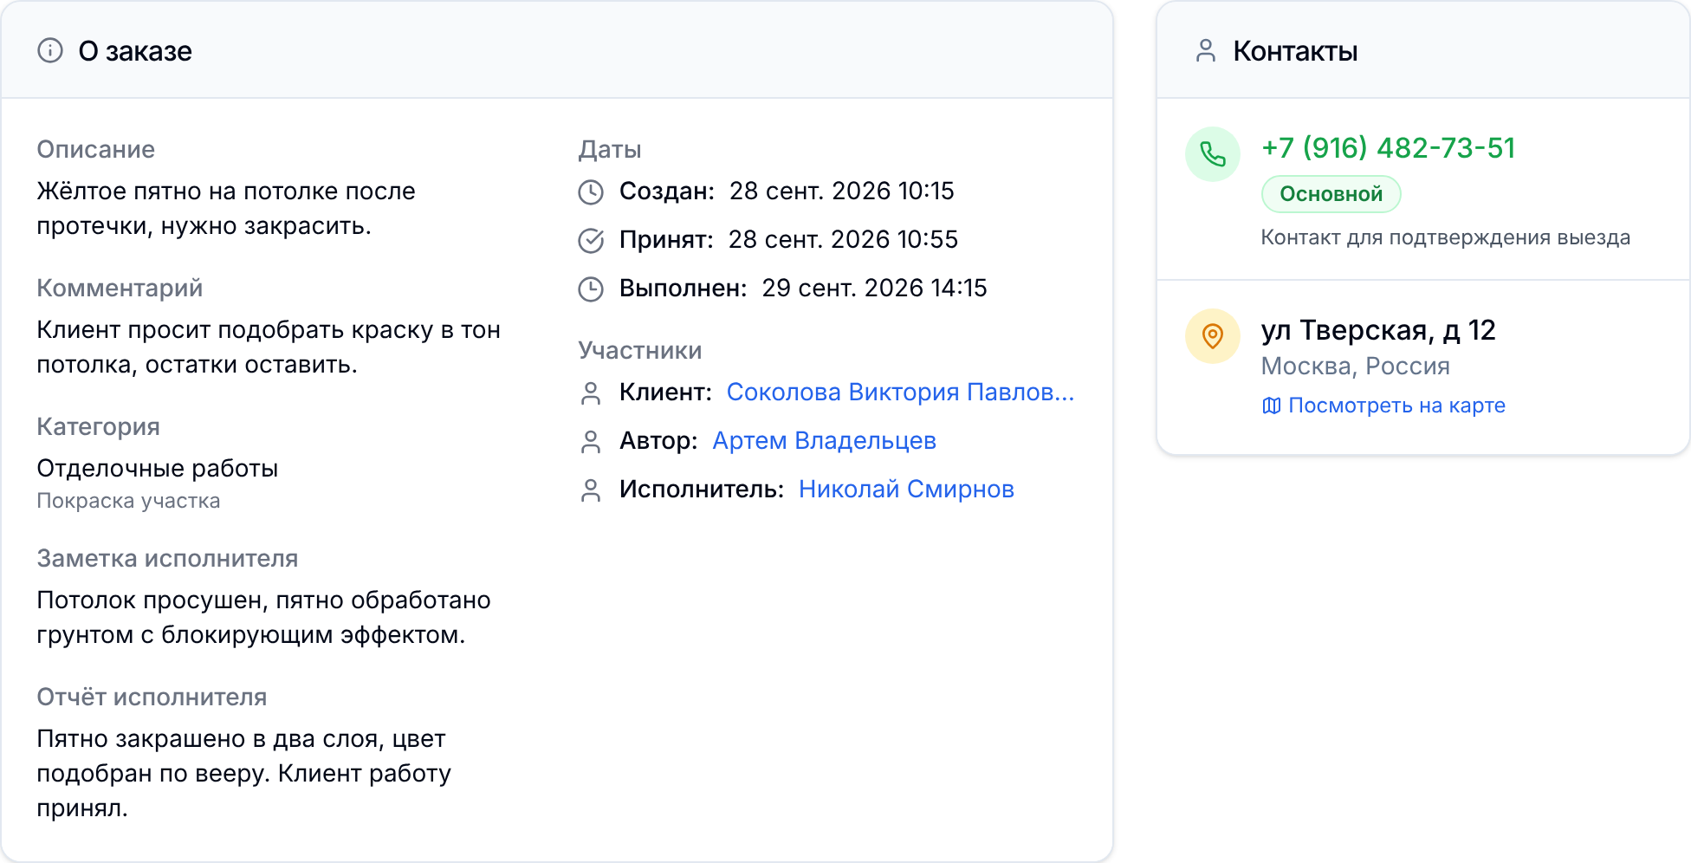Click the «Основной» badge
1691x863 pixels.
point(1331,194)
